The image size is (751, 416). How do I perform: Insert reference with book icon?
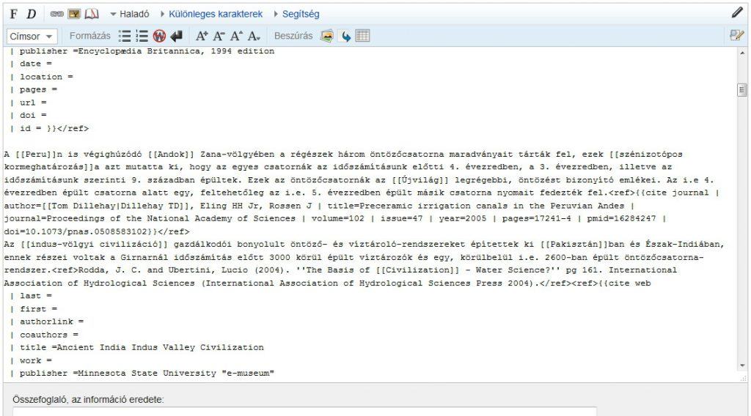click(92, 14)
